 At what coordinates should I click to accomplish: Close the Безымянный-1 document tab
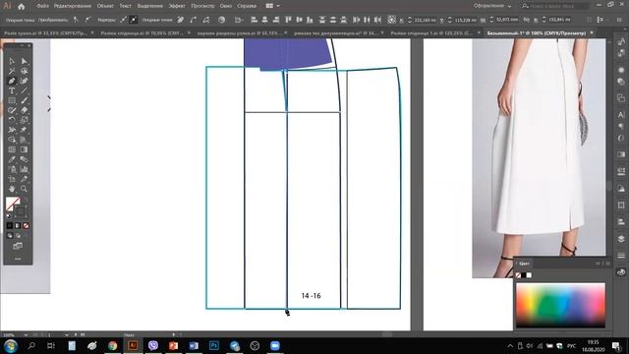click(592, 32)
